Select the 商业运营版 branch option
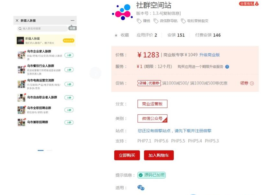The width and height of the screenshot is (264, 195). (x=152, y=104)
